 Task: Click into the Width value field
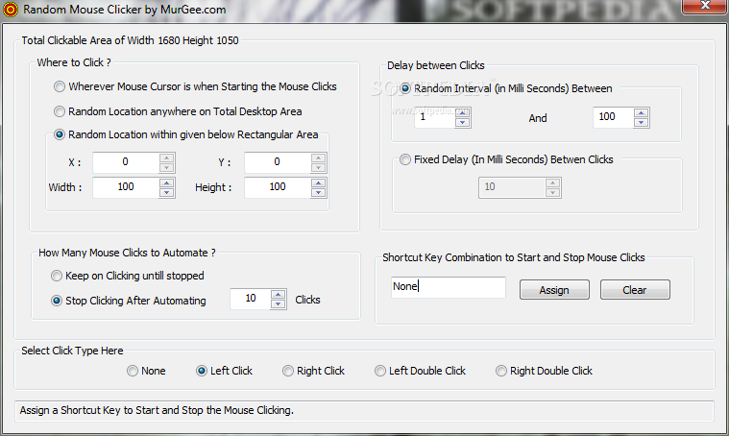tap(126, 187)
